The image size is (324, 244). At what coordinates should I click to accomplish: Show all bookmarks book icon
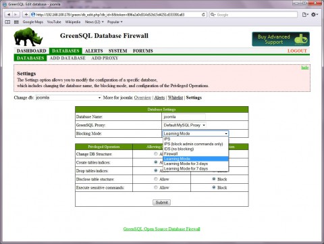tap(7, 22)
